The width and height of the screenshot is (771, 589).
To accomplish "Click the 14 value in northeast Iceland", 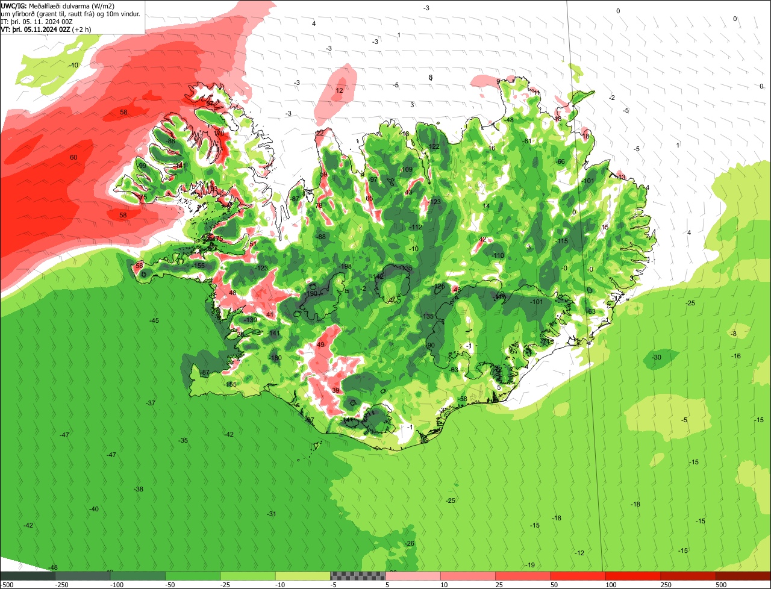I will coord(486,207).
